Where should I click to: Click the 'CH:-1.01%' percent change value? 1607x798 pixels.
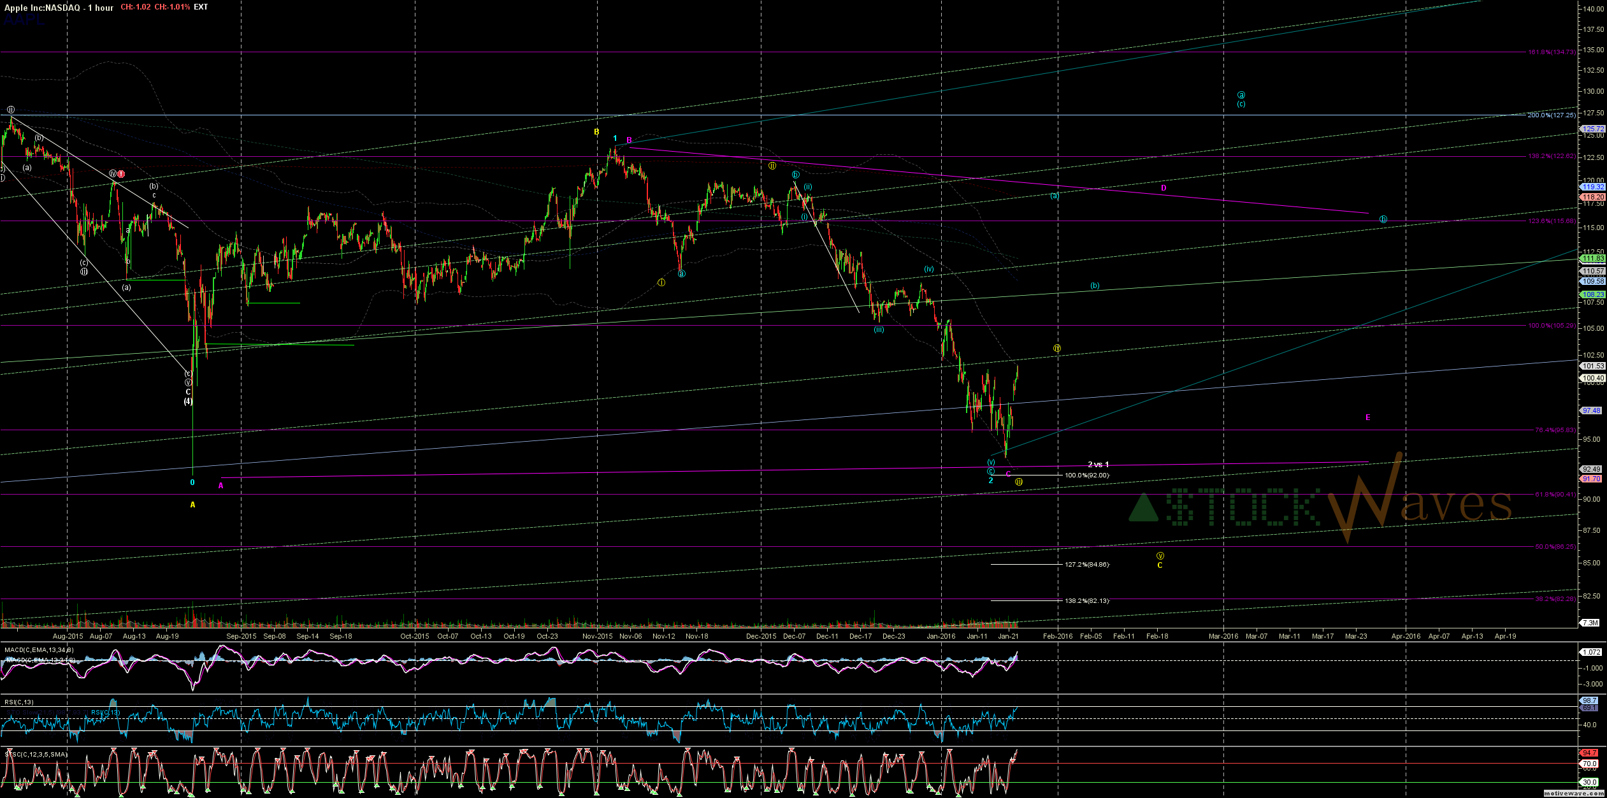tap(172, 7)
